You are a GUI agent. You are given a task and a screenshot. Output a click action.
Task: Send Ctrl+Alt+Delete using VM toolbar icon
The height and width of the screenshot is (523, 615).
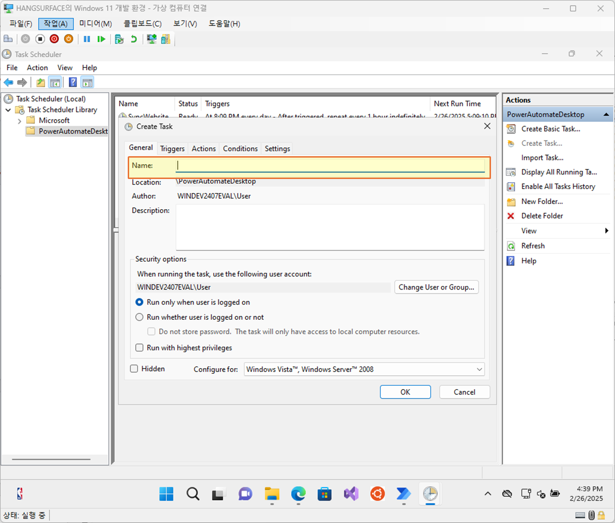pos(8,39)
